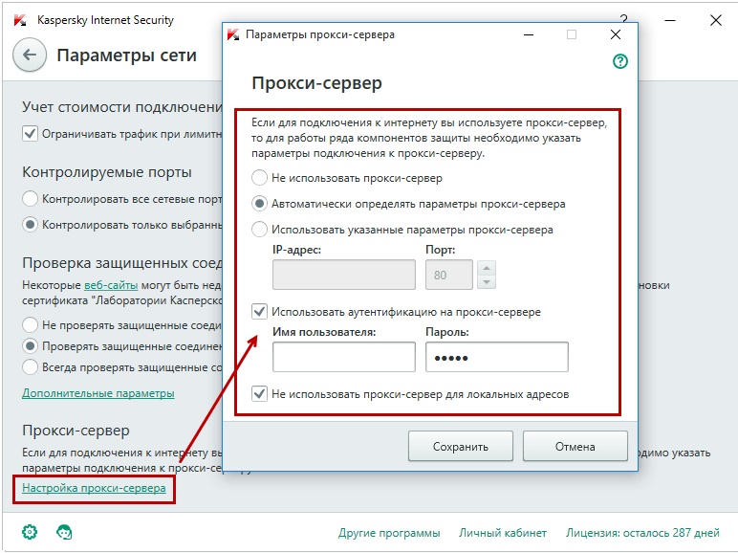Open the 'веб-сайты' link
Viewport: 738px width, 553px height.
[111, 285]
